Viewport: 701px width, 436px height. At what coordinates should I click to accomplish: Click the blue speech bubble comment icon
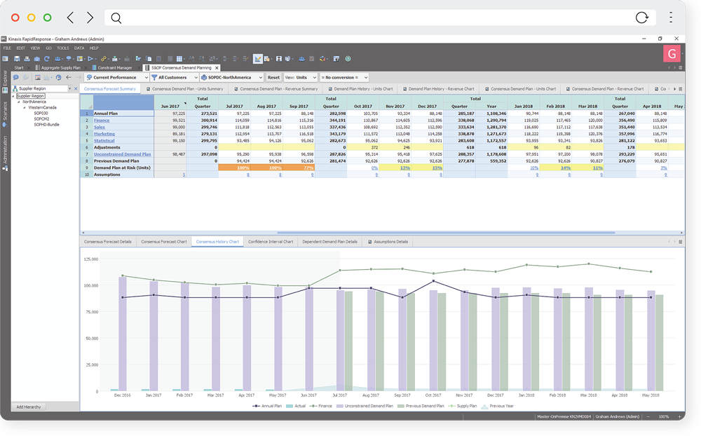[15, 77]
